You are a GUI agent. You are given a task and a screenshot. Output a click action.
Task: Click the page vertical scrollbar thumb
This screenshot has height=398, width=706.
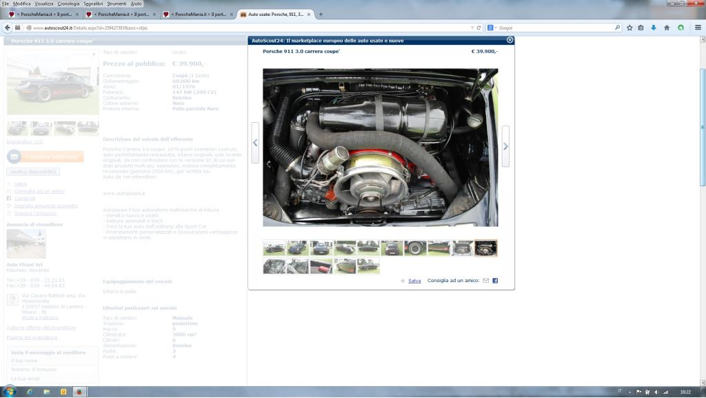tap(703, 126)
